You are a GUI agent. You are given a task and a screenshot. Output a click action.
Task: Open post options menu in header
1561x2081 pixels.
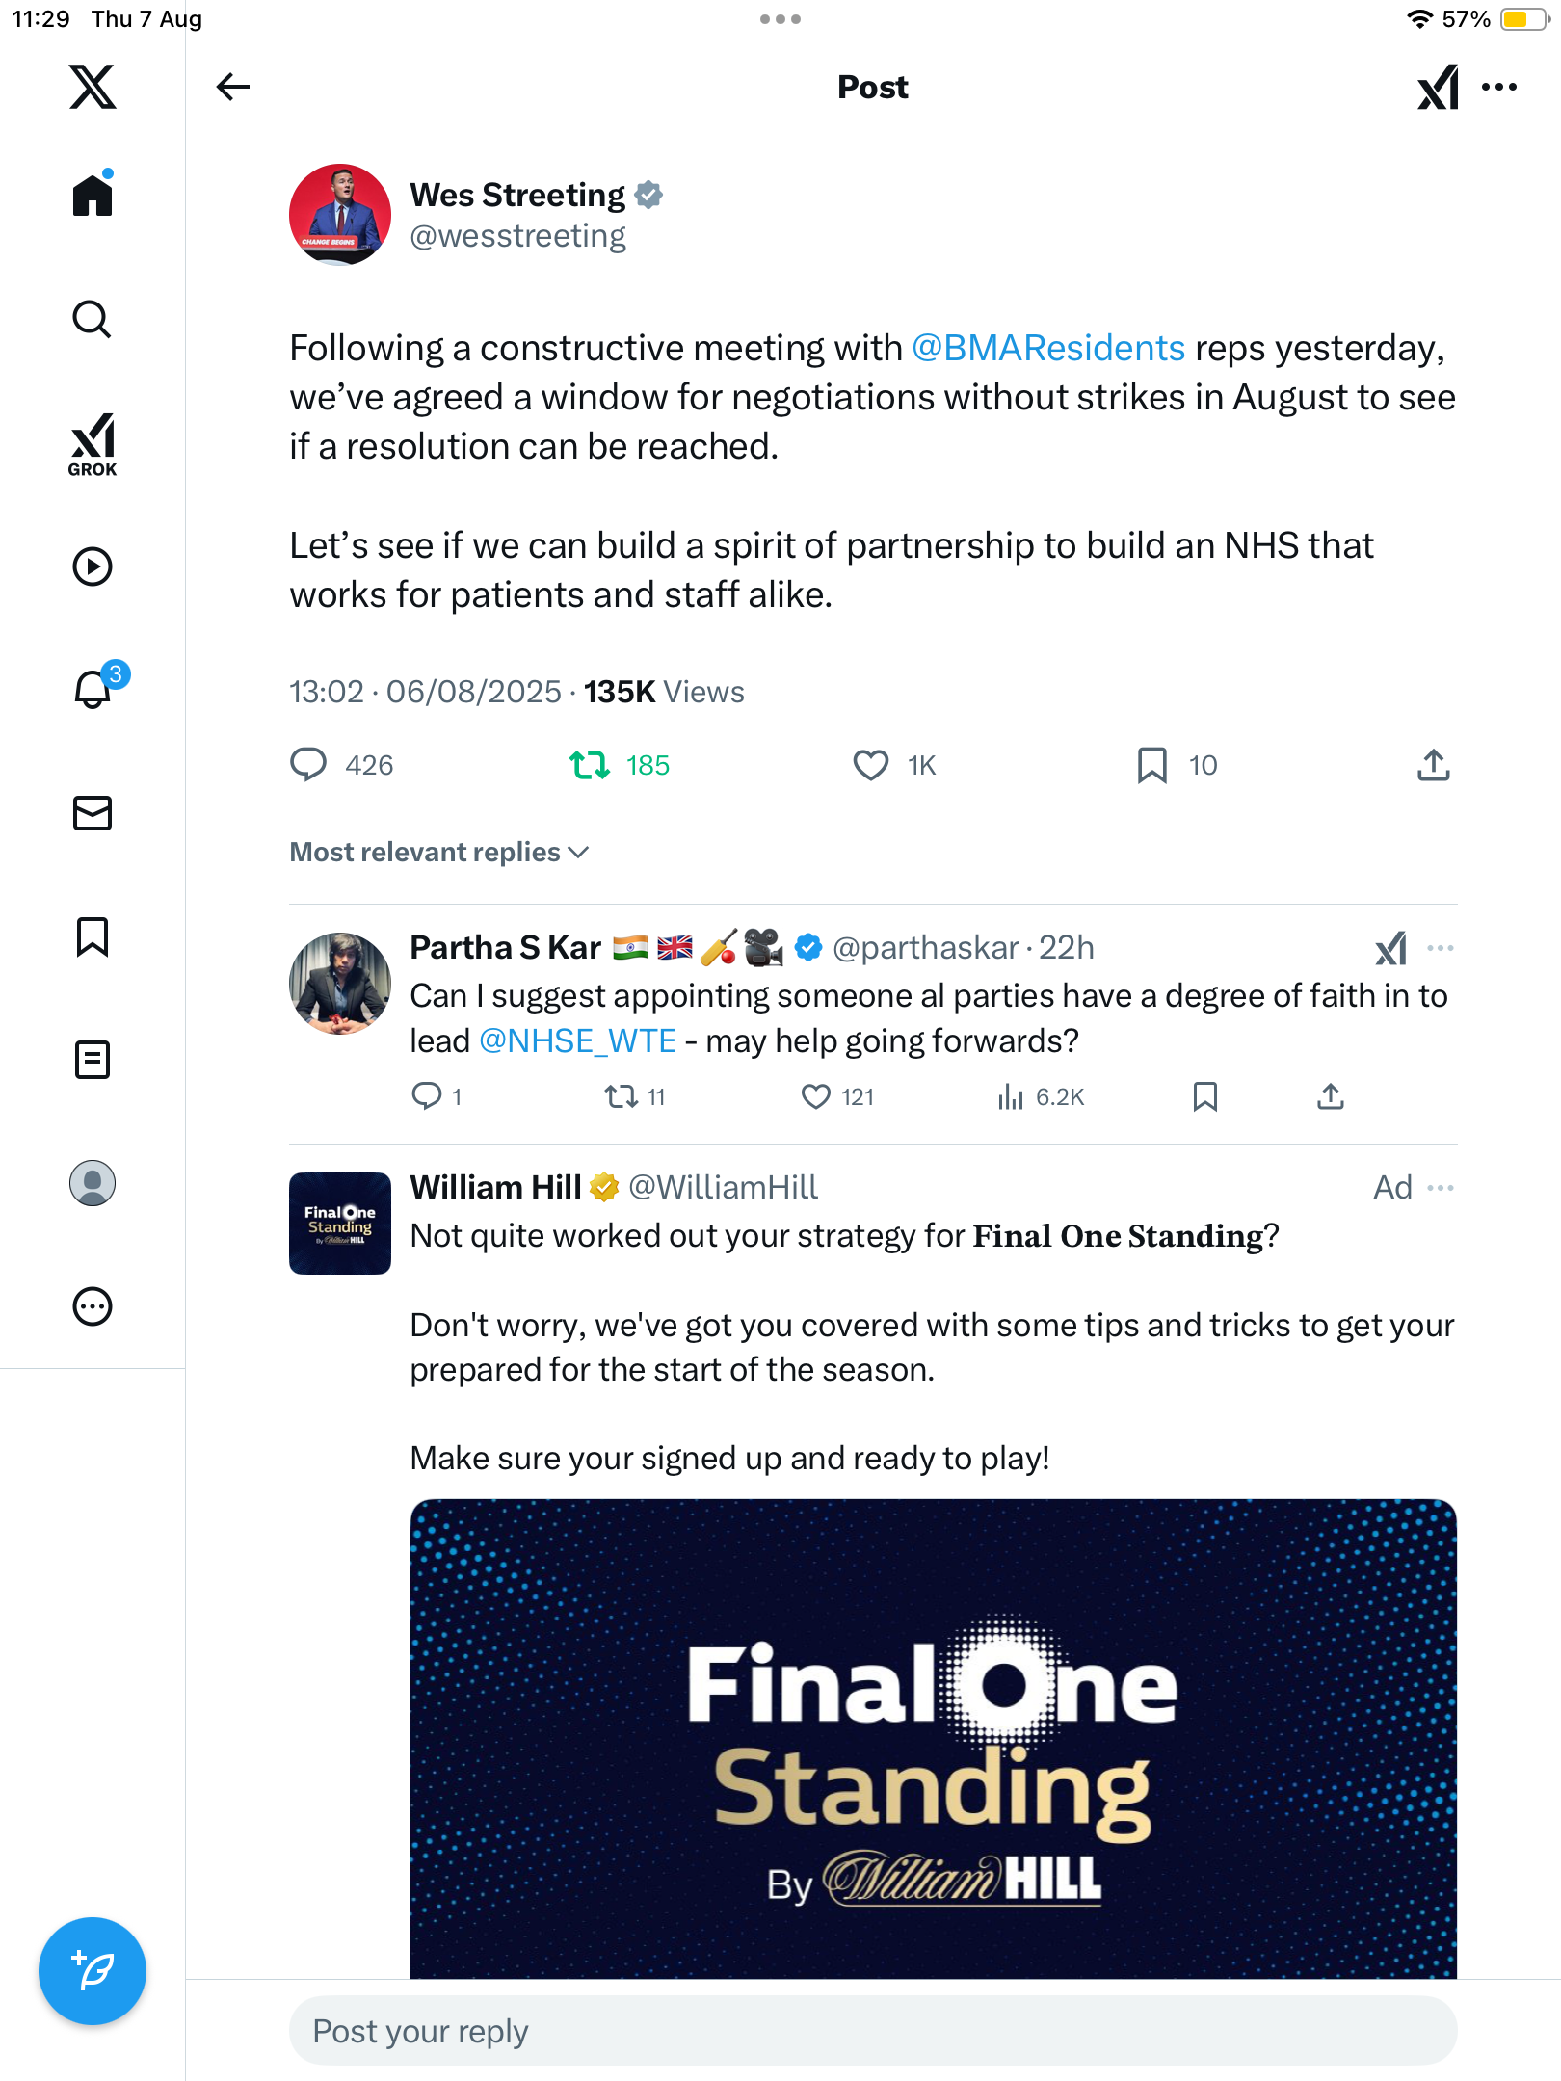point(1499,87)
